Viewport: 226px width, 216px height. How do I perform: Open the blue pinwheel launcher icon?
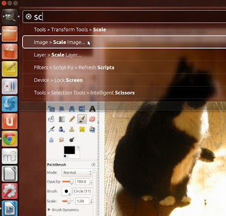click(x=10, y=104)
